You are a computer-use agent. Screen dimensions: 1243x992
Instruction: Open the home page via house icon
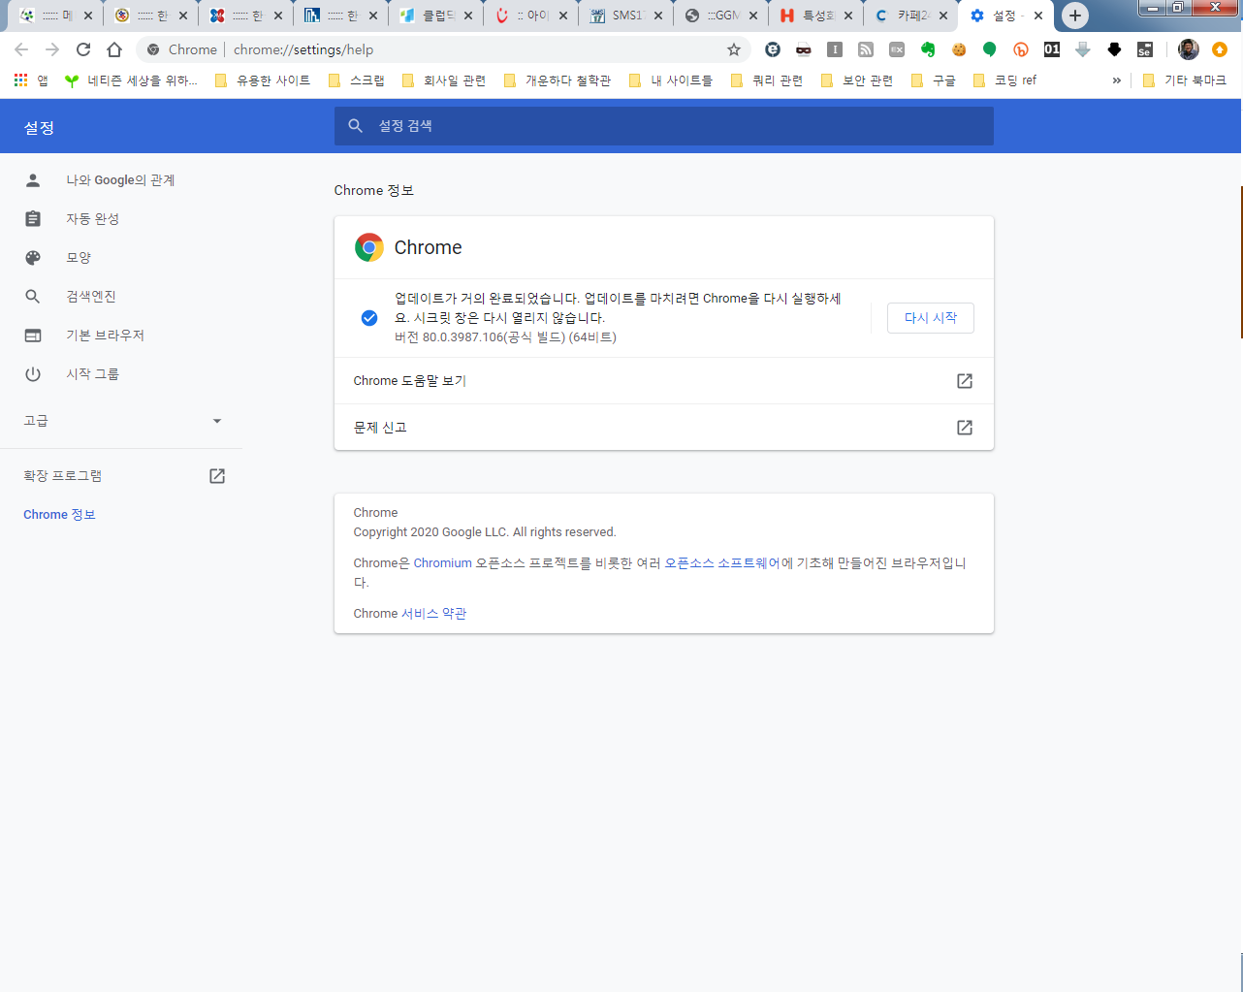point(114,49)
